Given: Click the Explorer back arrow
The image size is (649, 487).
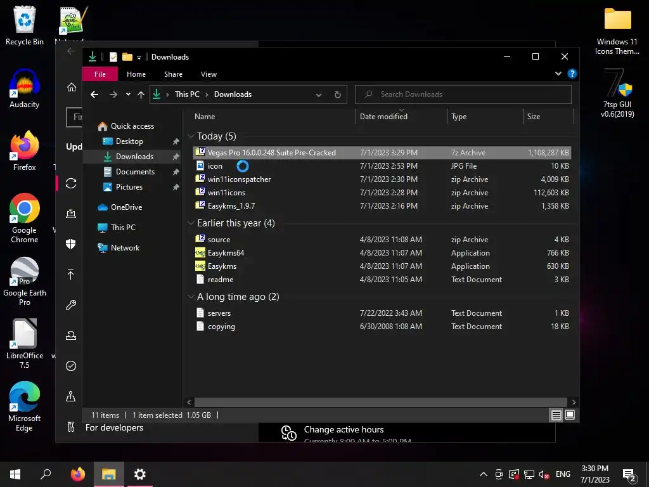Looking at the screenshot, I should click(x=94, y=95).
